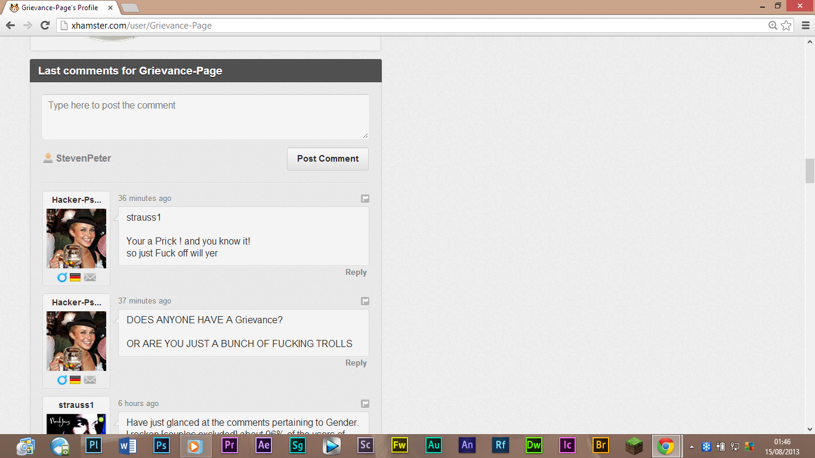Reload the page with refresh icon

tap(45, 26)
